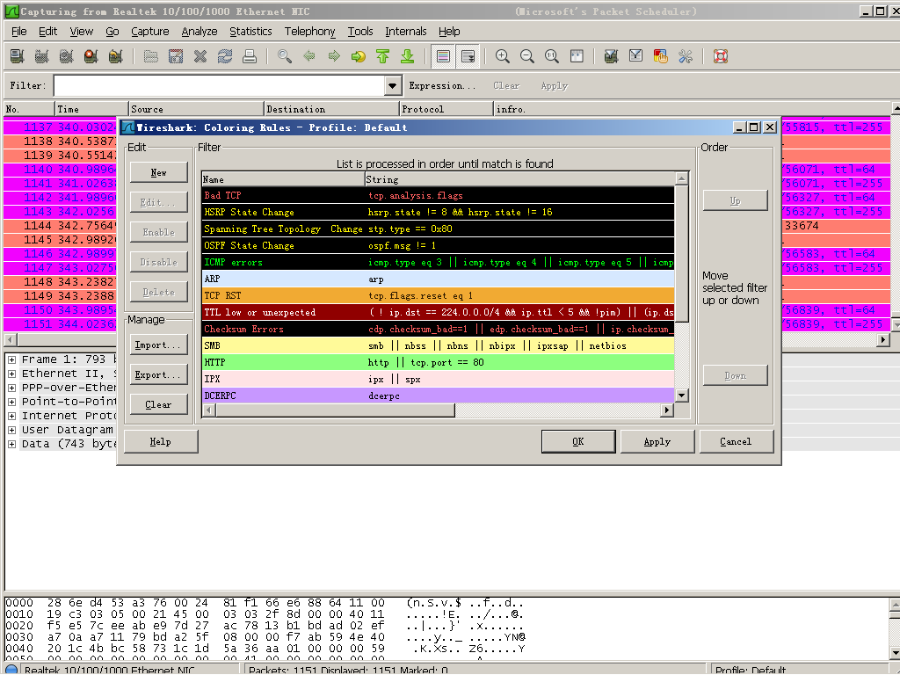Open the filter history dropdown arrow
This screenshot has height=675, width=900.
[392, 86]
